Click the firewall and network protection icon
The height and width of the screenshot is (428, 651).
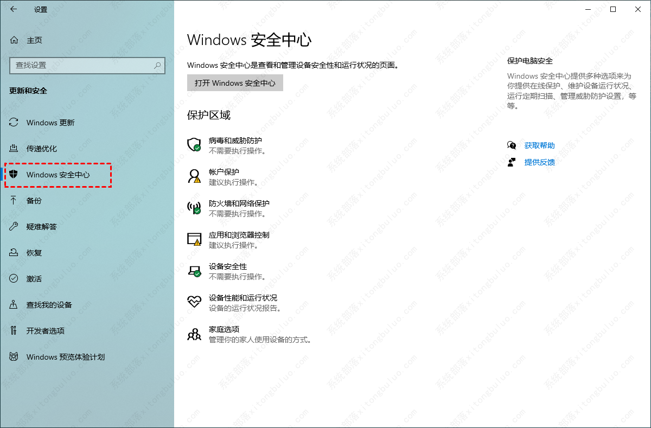(194, 207)
